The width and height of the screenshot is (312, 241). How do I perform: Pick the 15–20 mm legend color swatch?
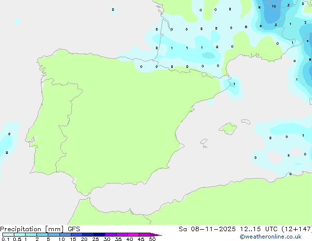click(77, 235)
